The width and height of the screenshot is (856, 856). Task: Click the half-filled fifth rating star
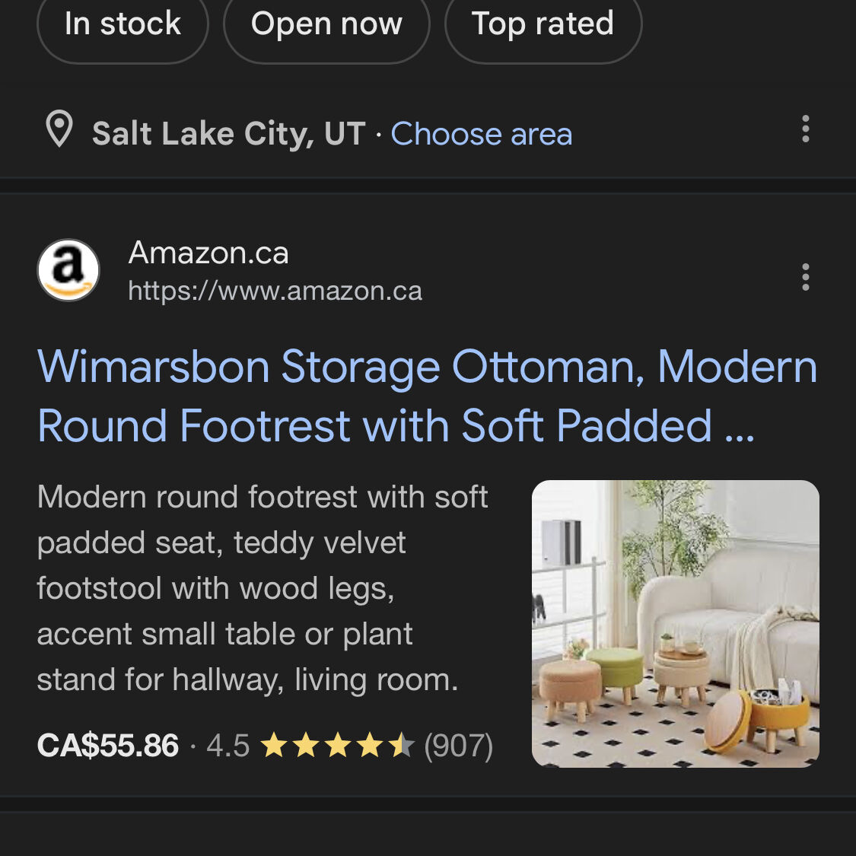click(401, 746)
